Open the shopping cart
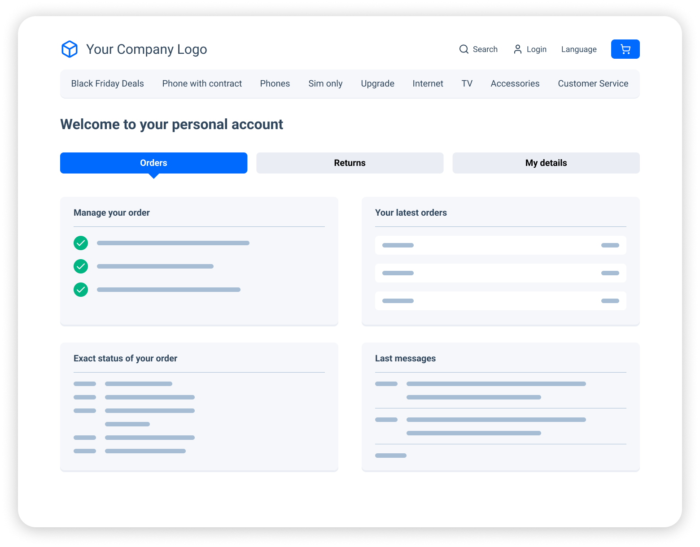Viewport: 700px width, 547px height. [x=625, y=49]
